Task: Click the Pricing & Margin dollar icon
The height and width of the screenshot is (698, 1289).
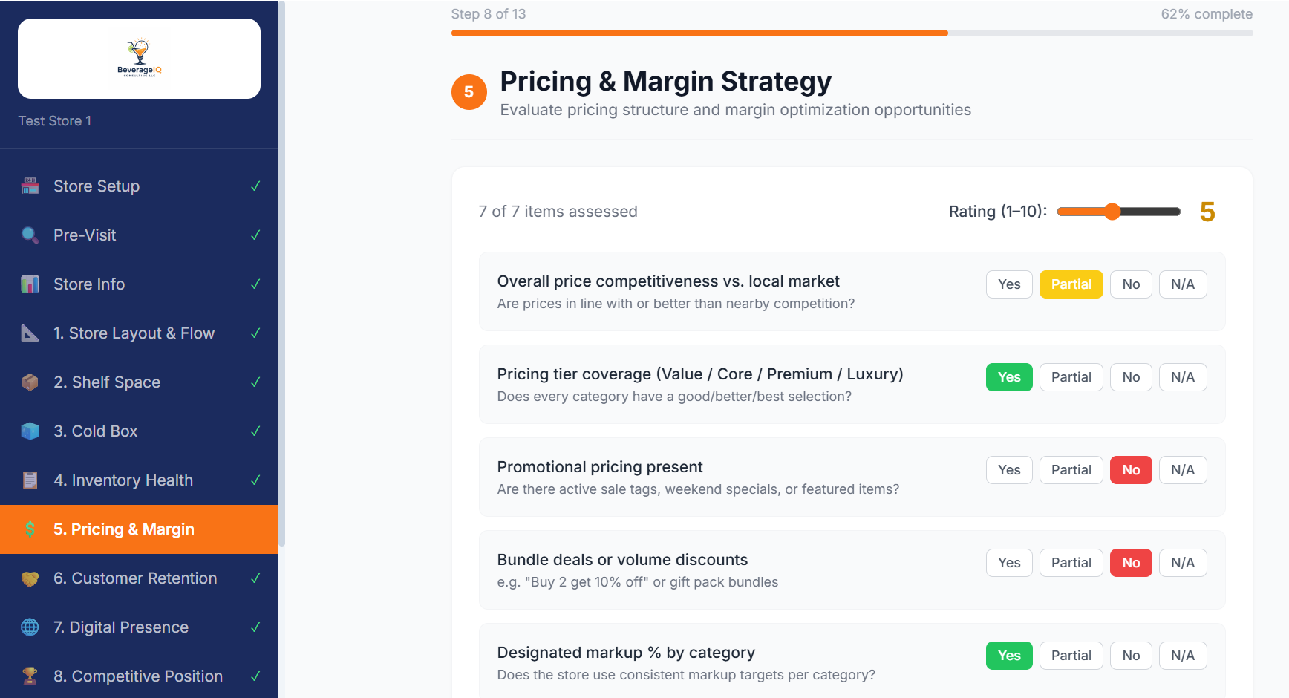Action: point(30,529)
